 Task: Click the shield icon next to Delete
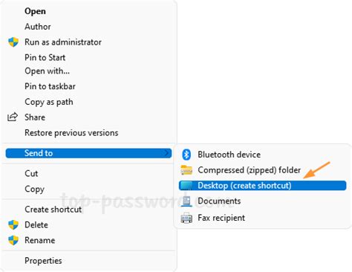point(13,225)
